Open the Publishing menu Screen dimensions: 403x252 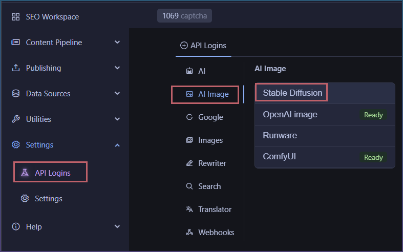point(44,68)
